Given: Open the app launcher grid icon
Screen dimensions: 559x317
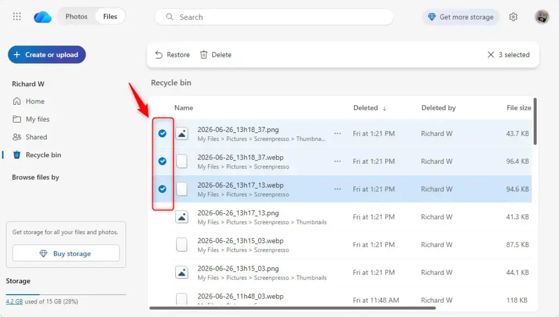Looking at the screenshot, I should [x=17, y=17].
